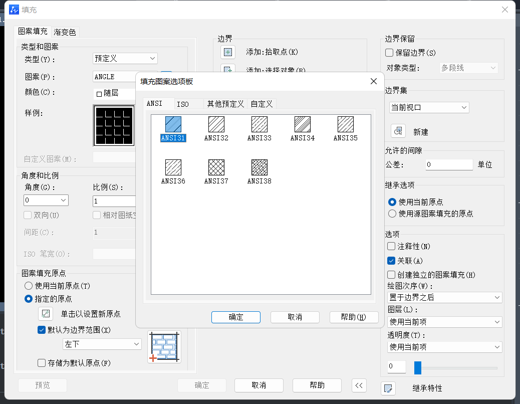
Task: Click 帮助(H) in the pattern palette
Action: [354, 317]
